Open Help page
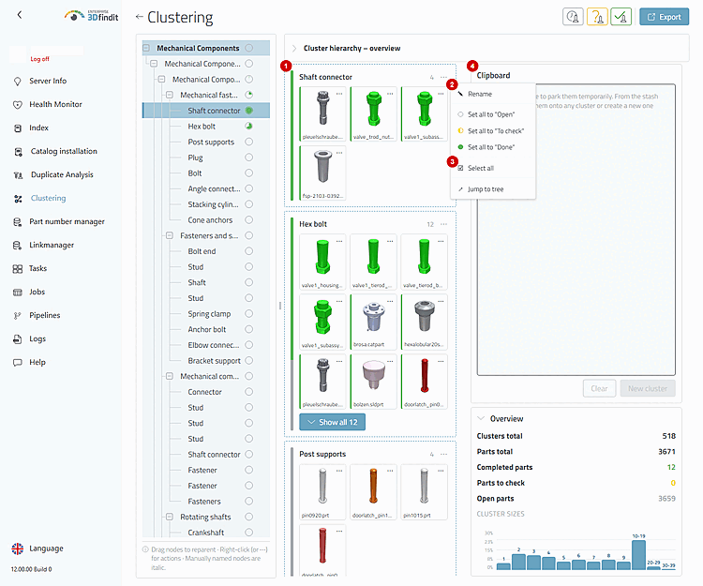The height and width of the screenshot is (586, 703). 37,362
